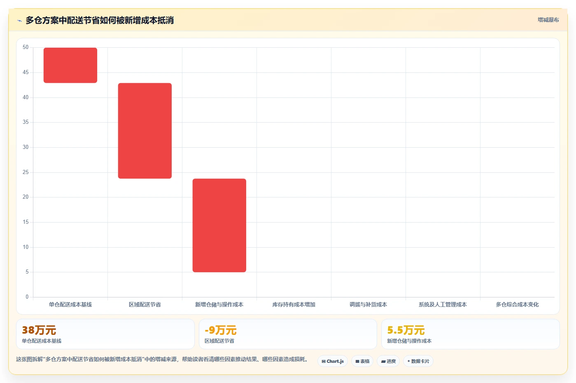The image size is (576, 383).
Task: Click the 进度 tag chip
Action: pos(388,361)
